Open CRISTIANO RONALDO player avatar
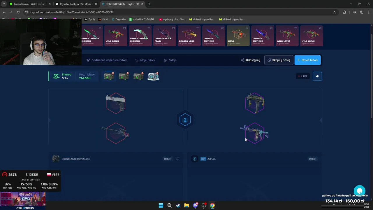 point(56,159)
